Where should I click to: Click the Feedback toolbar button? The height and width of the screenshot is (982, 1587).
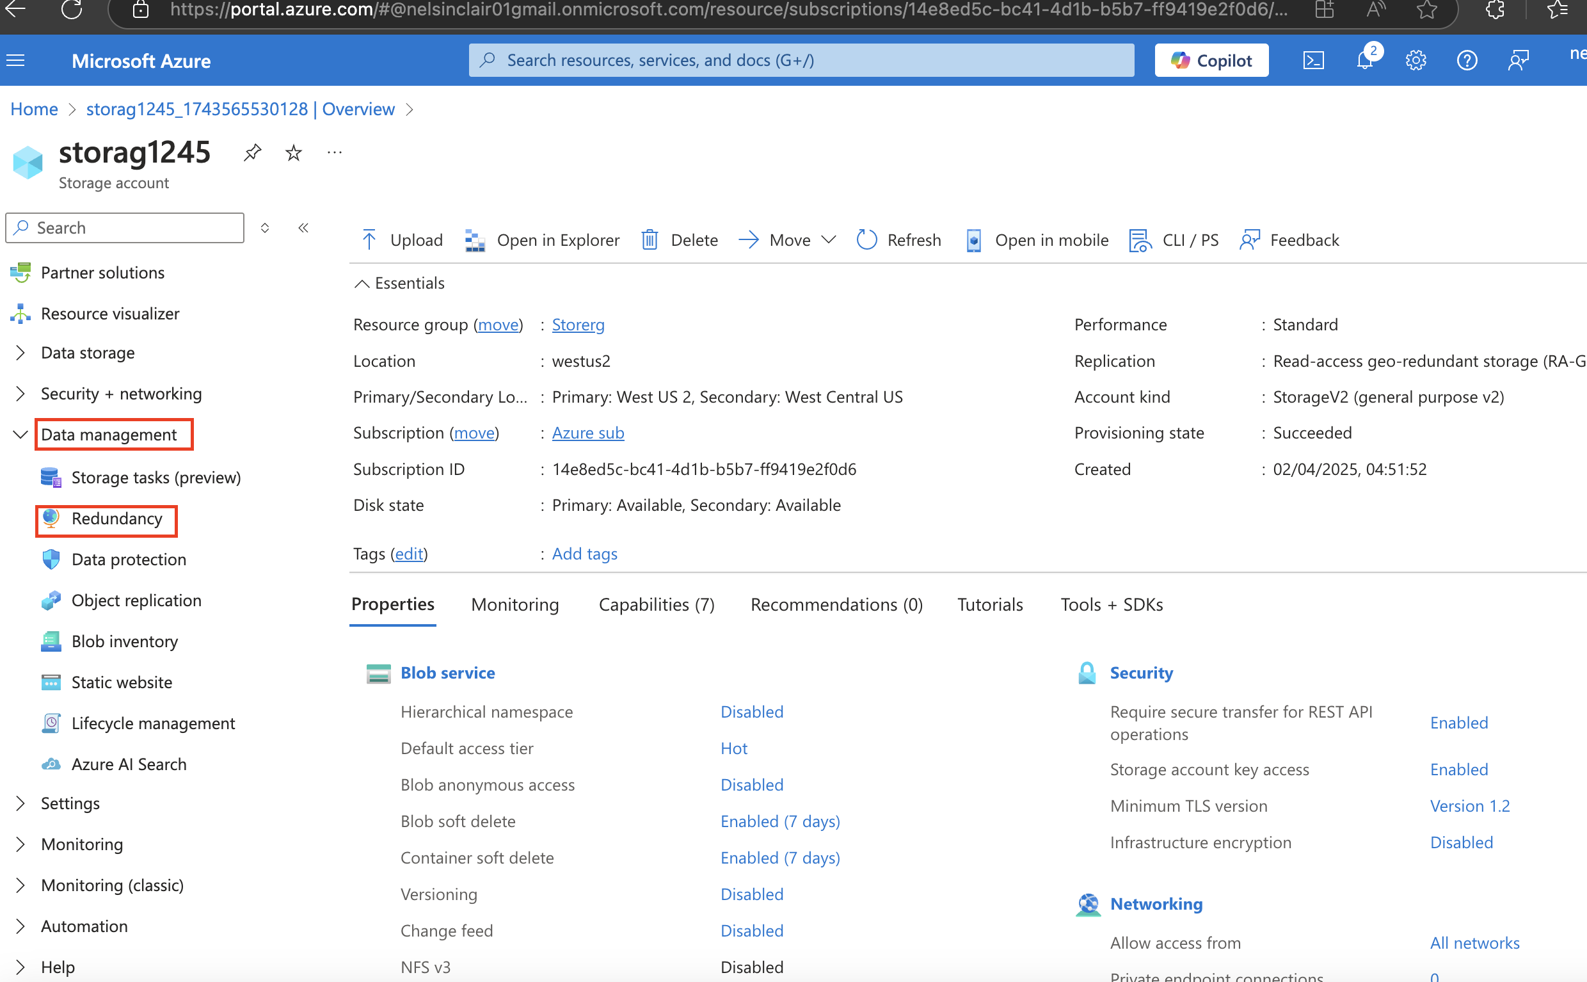click(1289, 239)
